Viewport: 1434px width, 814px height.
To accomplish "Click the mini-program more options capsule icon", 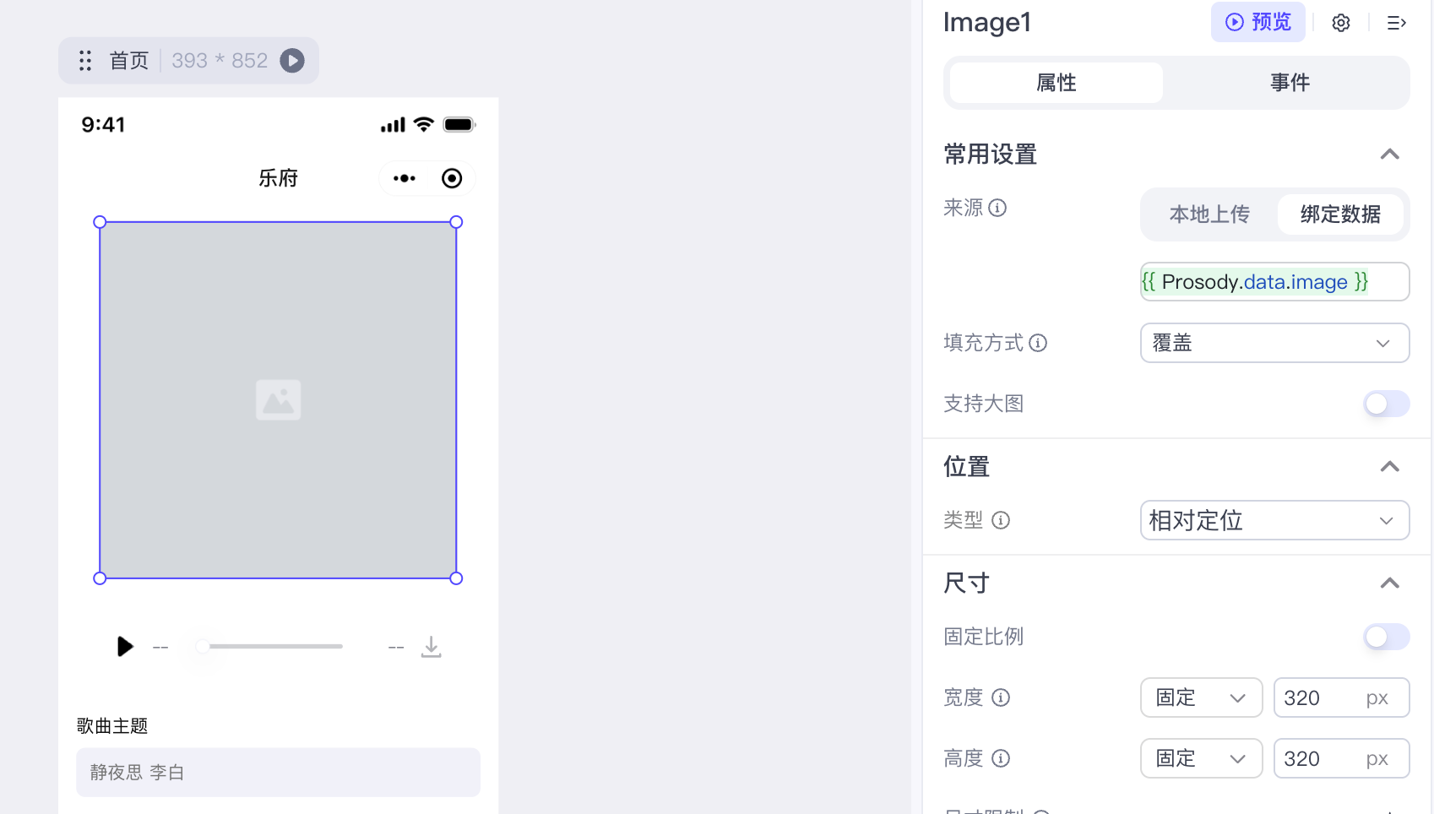I will click(405, 178).
